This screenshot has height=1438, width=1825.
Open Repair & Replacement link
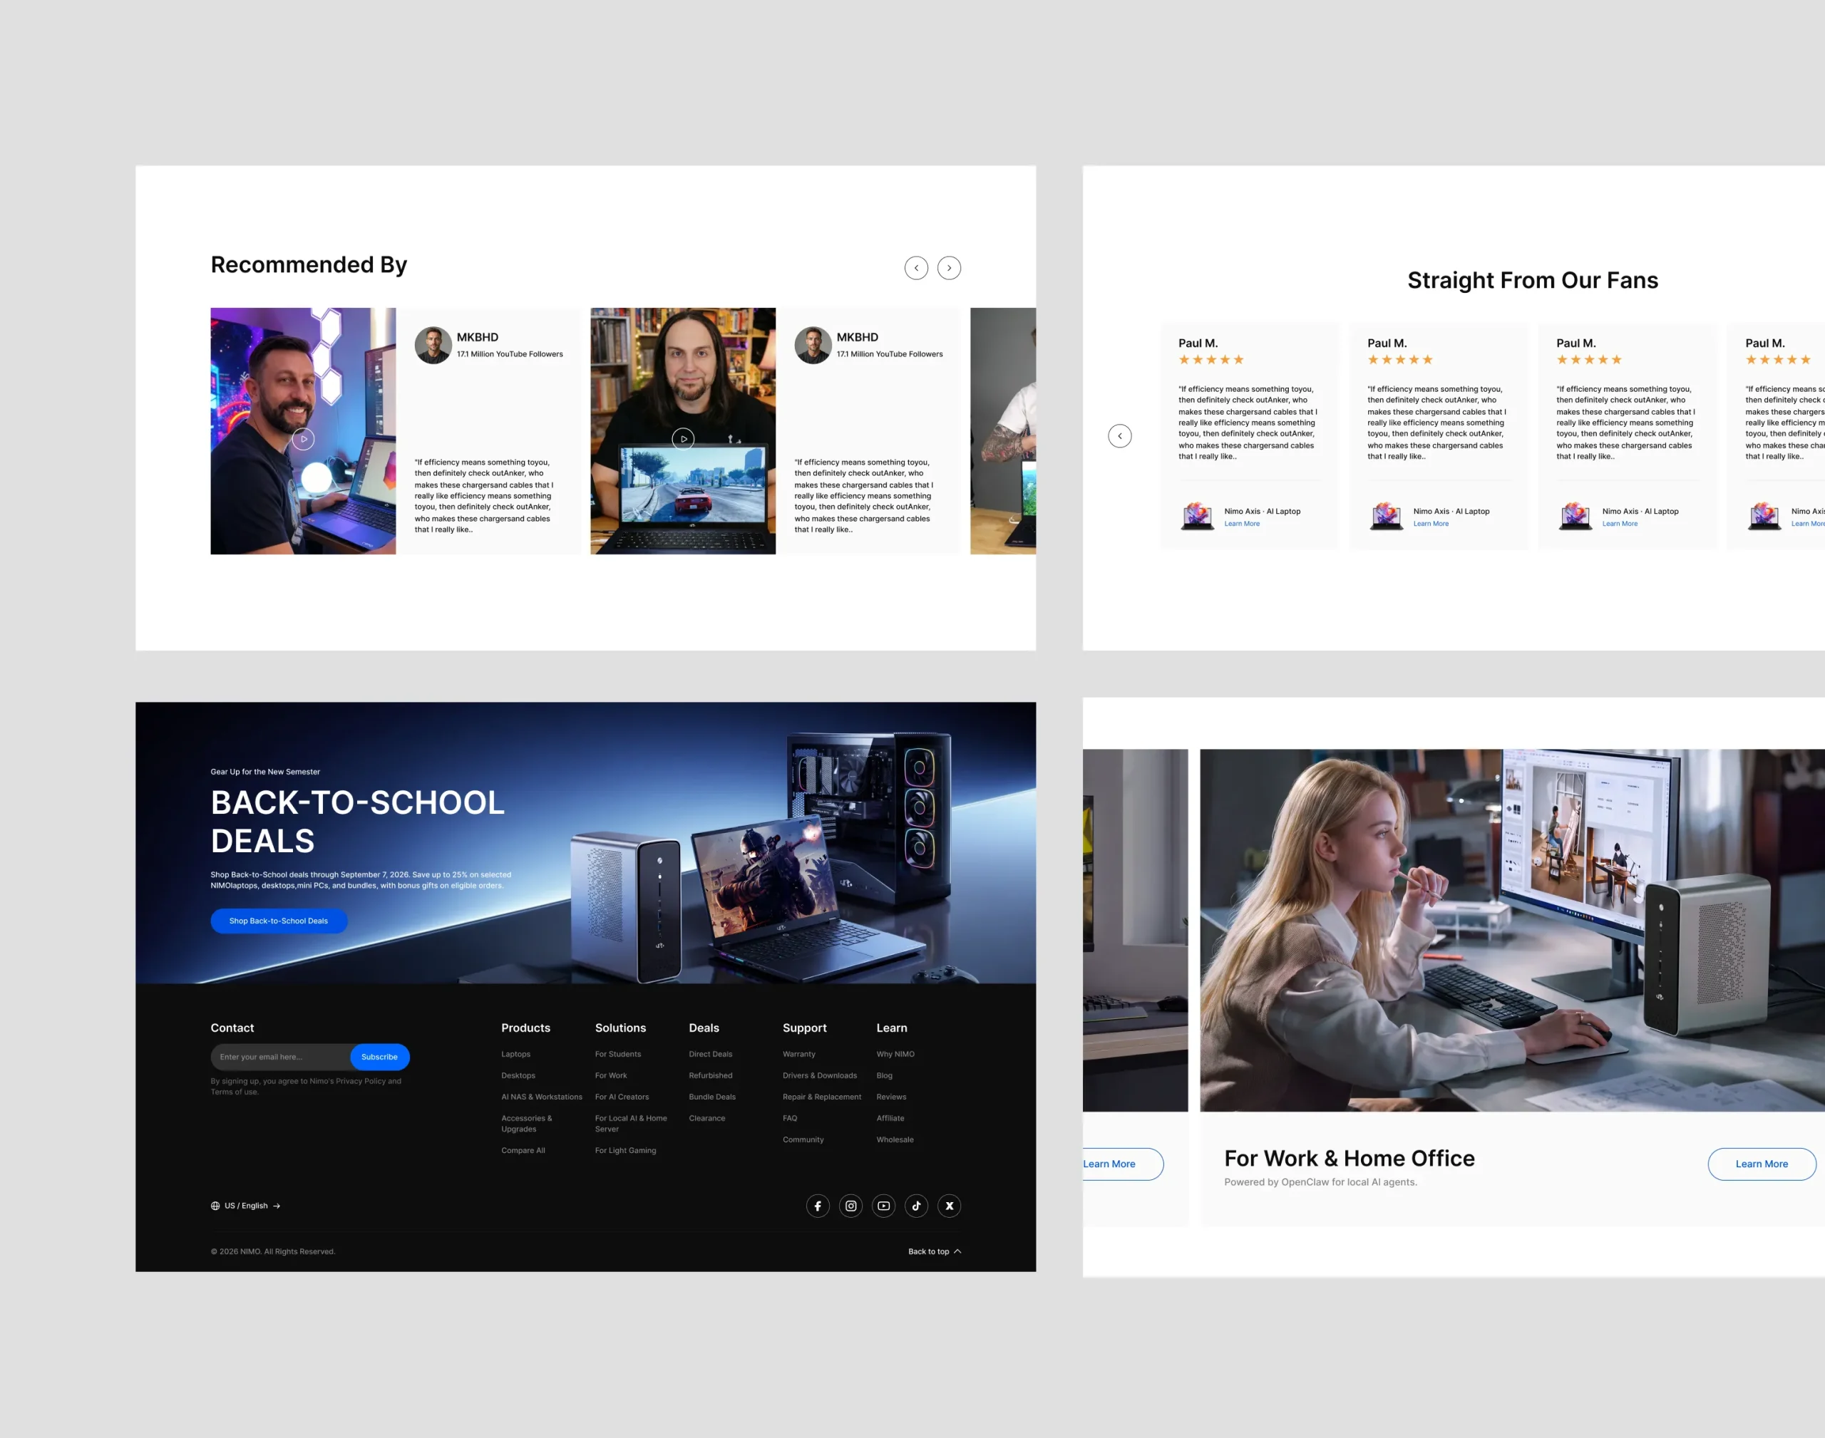(x=822, y=1097)
